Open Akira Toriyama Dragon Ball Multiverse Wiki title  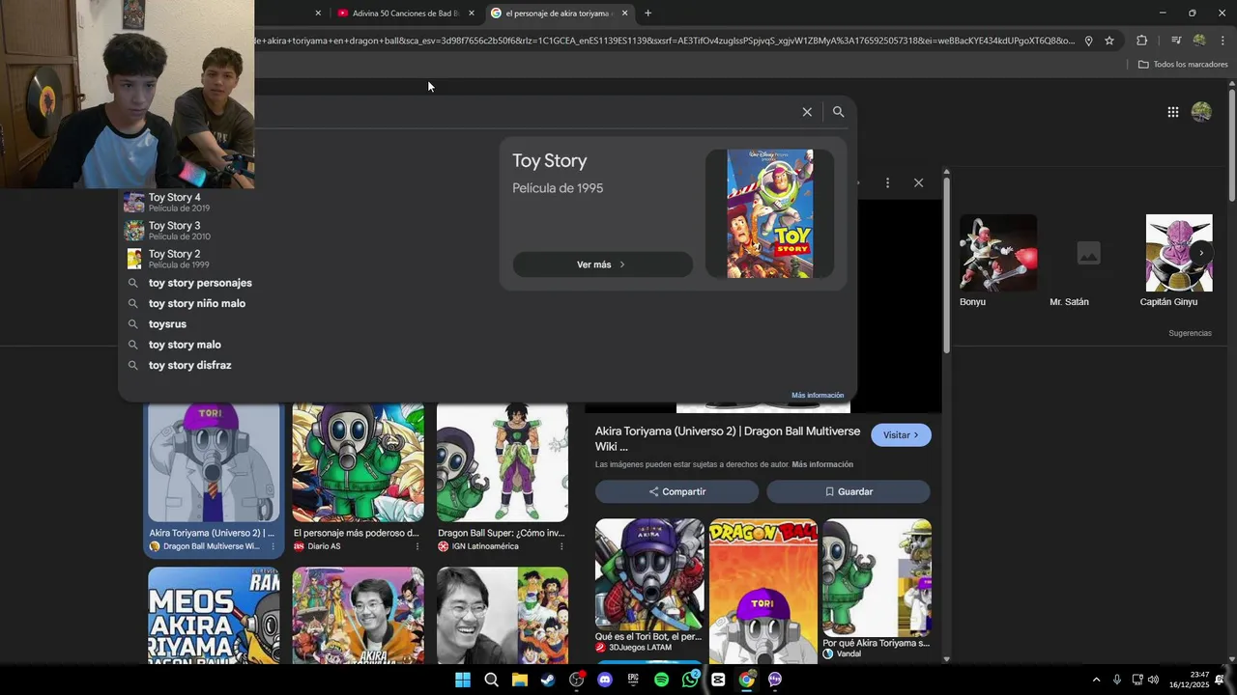coord(729,439)
